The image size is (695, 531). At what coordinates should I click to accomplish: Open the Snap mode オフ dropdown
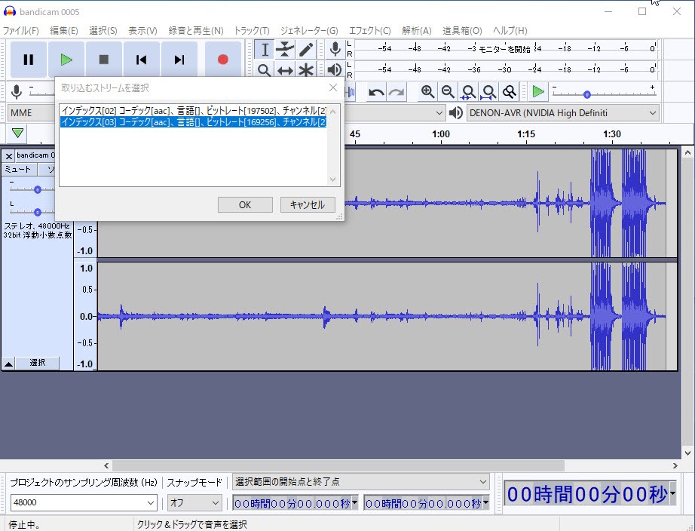(x=194, y=502)
